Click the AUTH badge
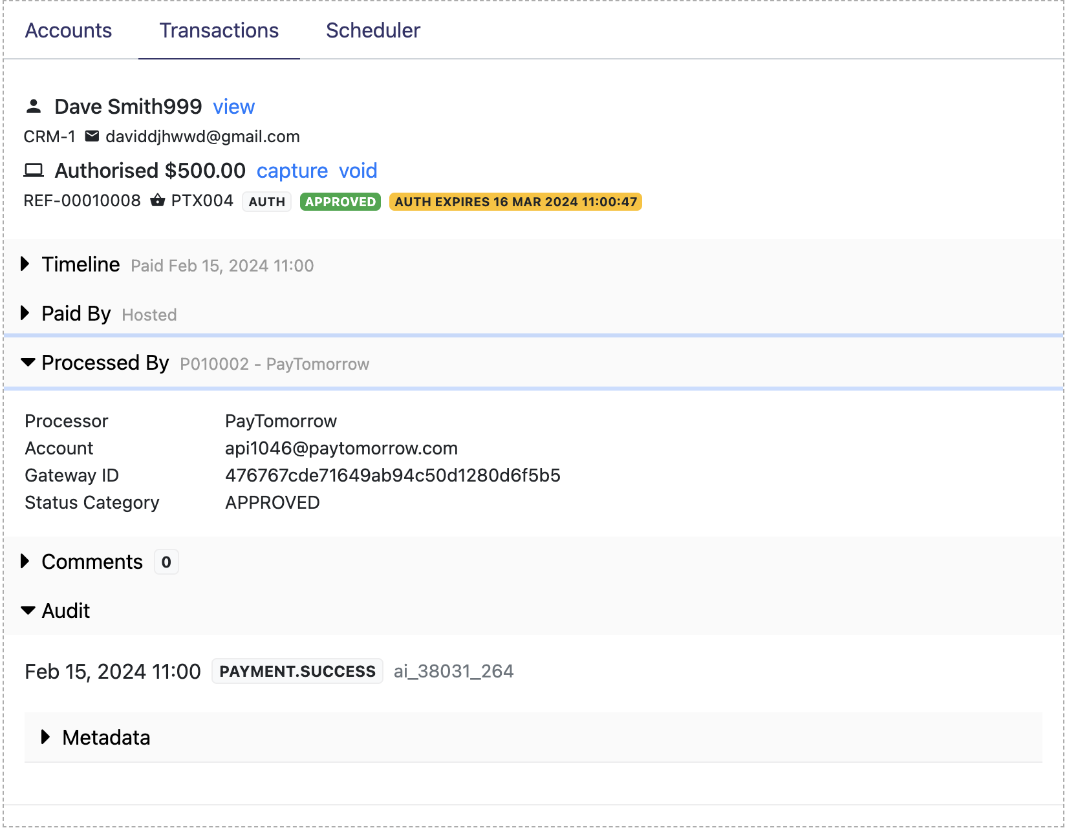The height and width of the screenshot is (830, 1067). tap(267, 202)
